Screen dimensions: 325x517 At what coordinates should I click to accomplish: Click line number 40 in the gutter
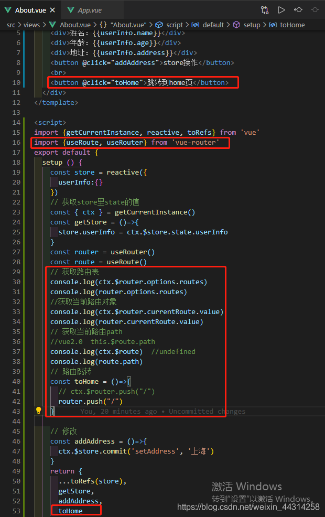pyautogui.click(x=16, y=382)
